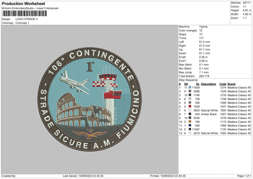The height and width of the screenshot is (179, 253).
Task: Click thread code 1173
Action: tap(223, 122)
